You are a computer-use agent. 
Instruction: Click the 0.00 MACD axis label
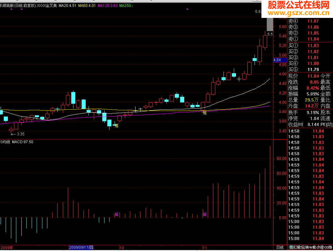pyautogui.click(x=283, y=218)
